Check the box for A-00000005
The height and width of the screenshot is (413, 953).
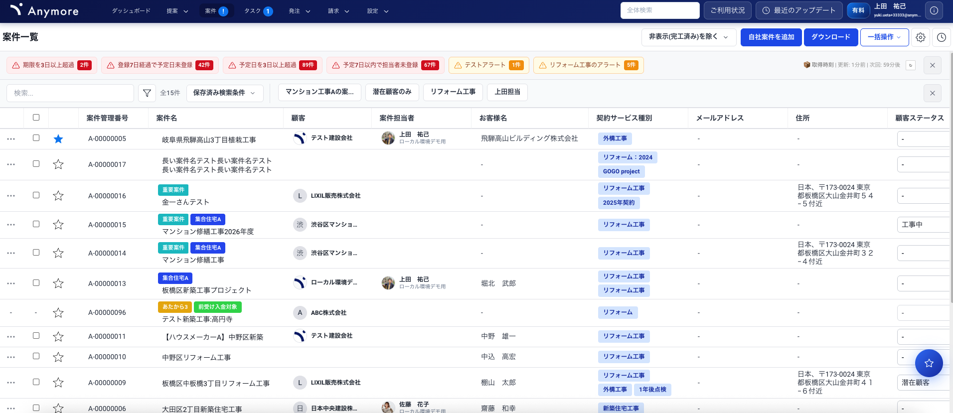[36, 138]
